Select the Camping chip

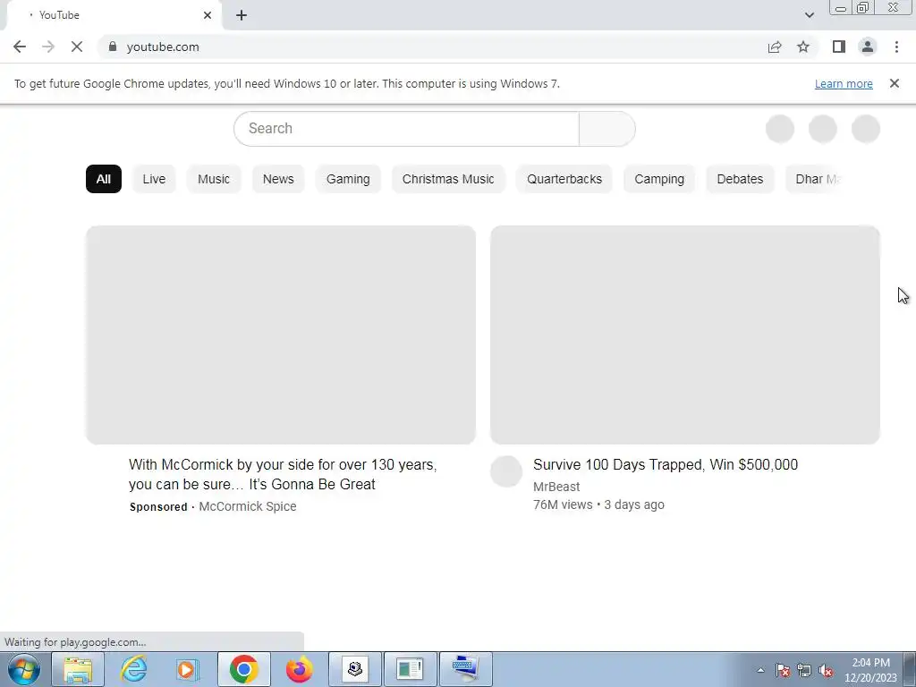[x=659, y=179]
